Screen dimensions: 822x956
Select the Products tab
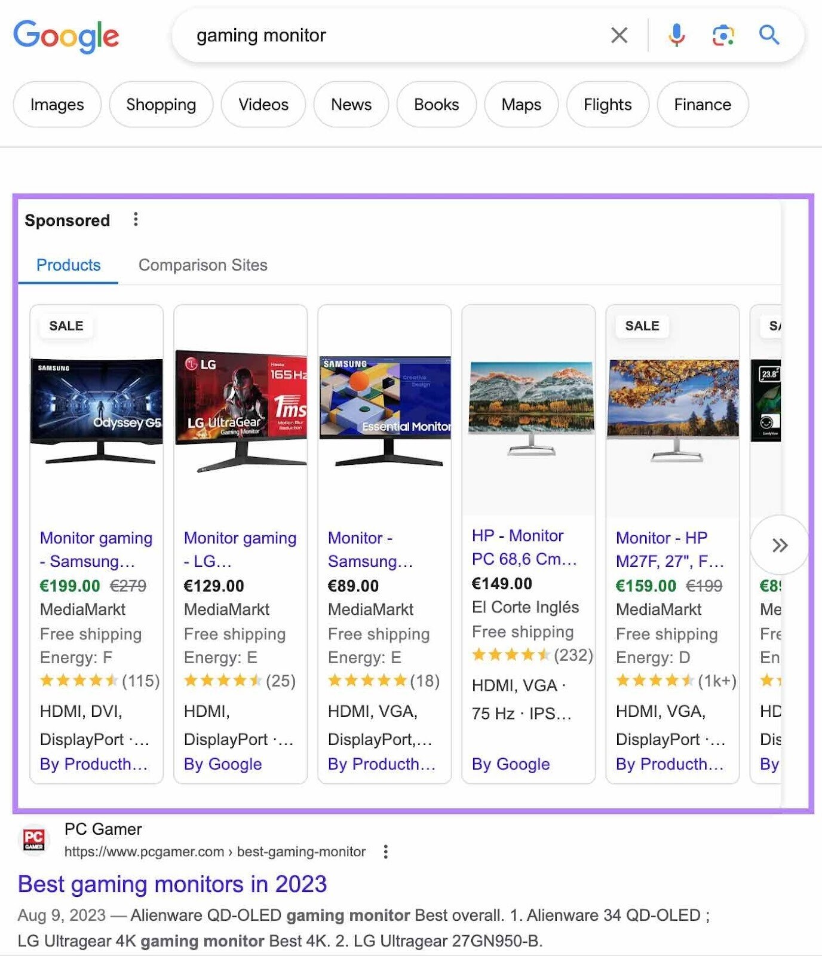pyautogui.click(x=68, y=265)
